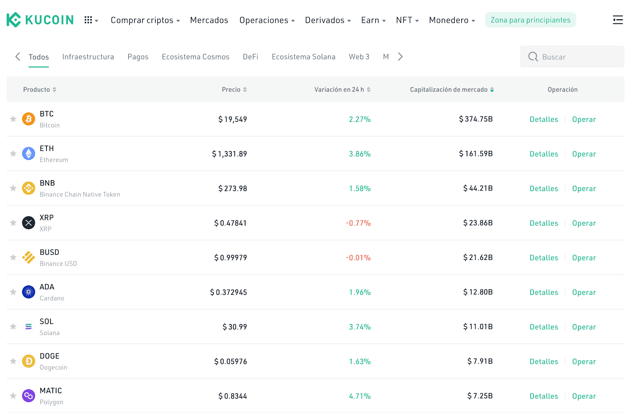Open the KuCoin logo home link
Screen dimensions: 630x413
[x=40, y=20]
